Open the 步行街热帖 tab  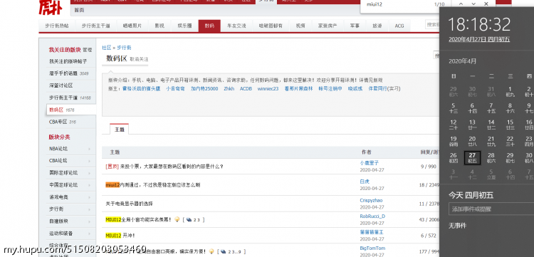[x=56, y=26]
